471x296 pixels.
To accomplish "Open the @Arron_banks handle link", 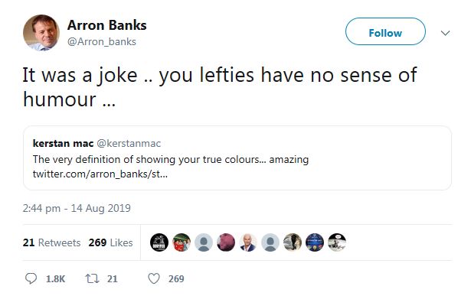I will [102, 42].
